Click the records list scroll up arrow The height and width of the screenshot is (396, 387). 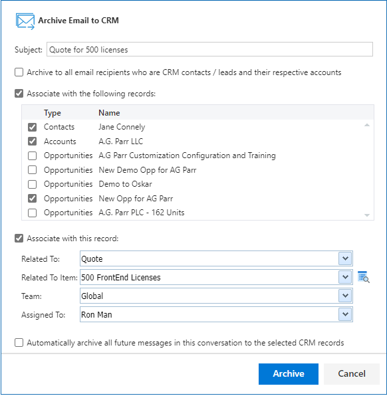tap(367, 125)
